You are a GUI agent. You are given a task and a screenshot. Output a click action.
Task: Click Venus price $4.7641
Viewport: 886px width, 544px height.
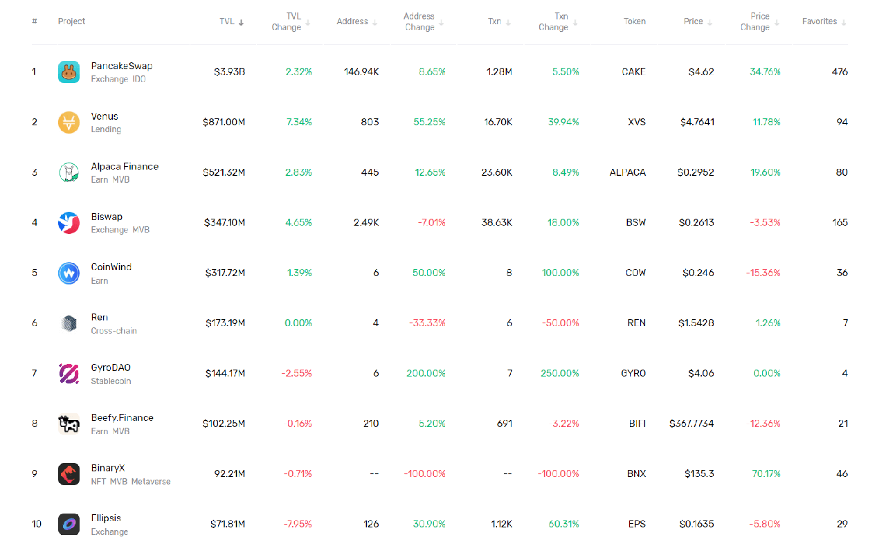697,123
